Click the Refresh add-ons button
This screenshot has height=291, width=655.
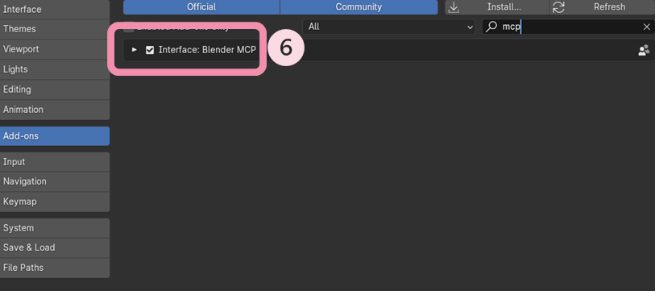[x=602, y=7]
